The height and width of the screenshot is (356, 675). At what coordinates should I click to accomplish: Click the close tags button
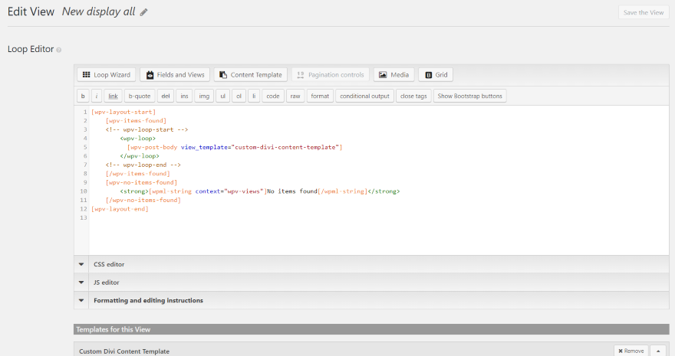413,96
